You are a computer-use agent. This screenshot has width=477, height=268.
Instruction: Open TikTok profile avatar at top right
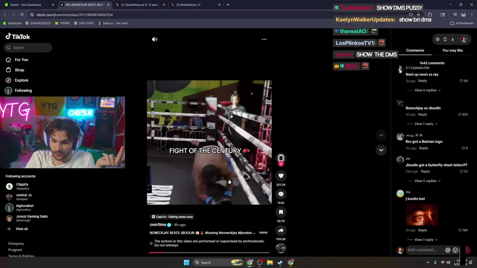464,39
